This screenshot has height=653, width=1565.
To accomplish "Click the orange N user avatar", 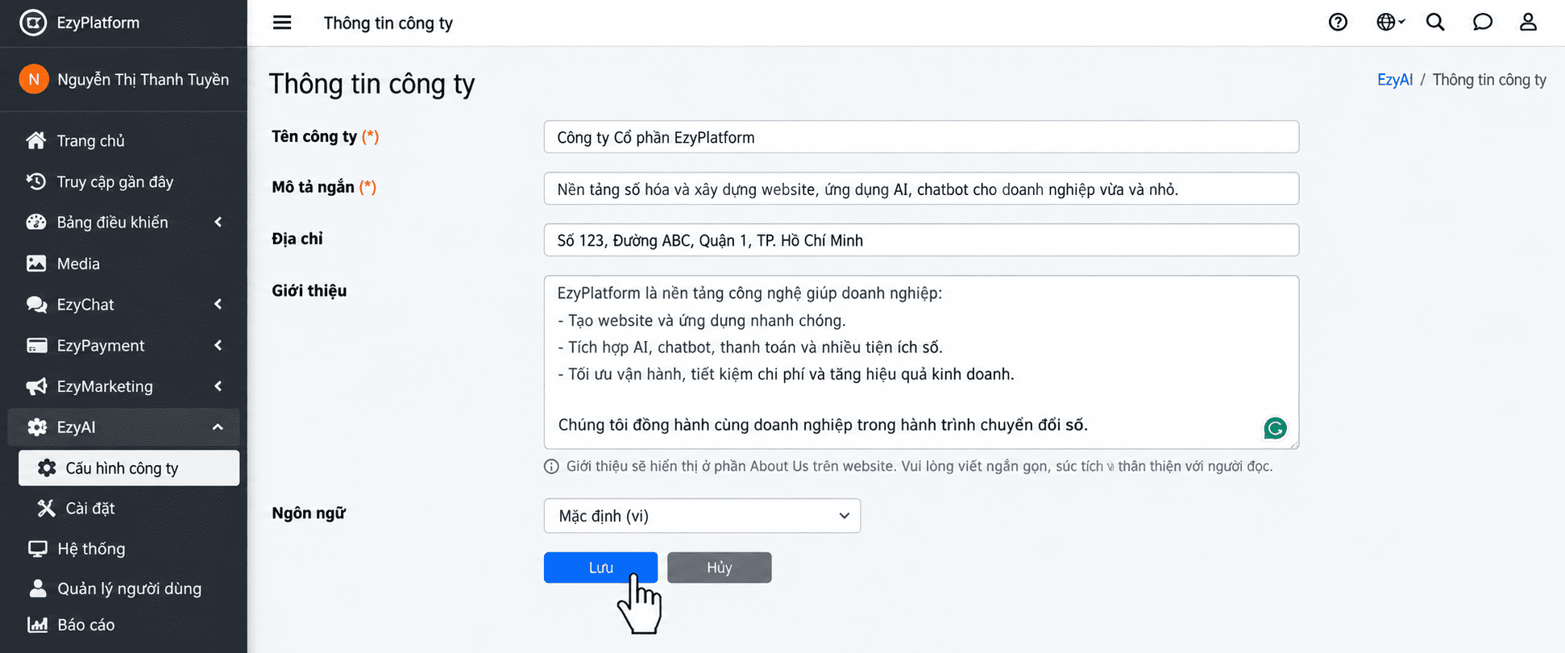I will [x=34, y=79].
